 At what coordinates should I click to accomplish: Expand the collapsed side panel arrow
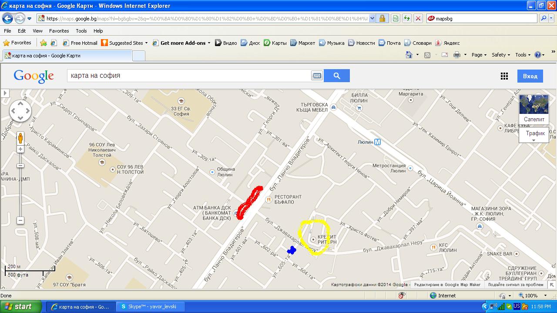(5, 93)
